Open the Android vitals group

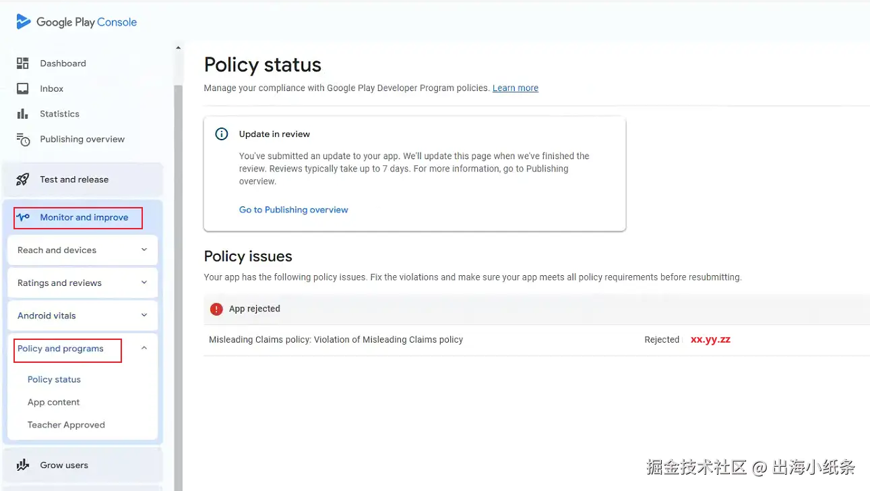[x=82, y=315]
